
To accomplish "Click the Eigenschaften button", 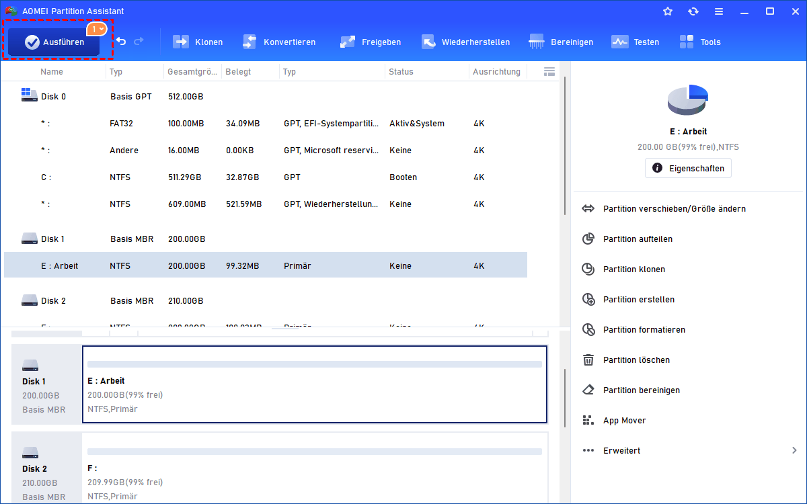I will [x=688, y=168].
